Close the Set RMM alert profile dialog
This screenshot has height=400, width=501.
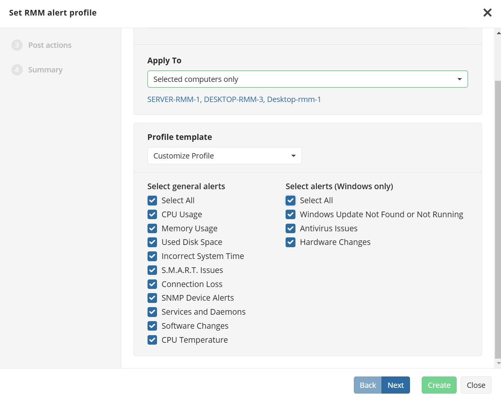[x=487, y=13]
